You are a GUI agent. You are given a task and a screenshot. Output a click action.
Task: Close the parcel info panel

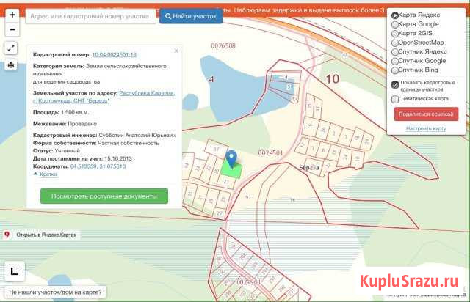click(x=176, y=51)
